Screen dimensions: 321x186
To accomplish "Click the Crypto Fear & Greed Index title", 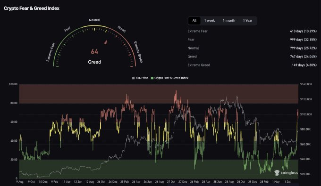I will point(32,8).
